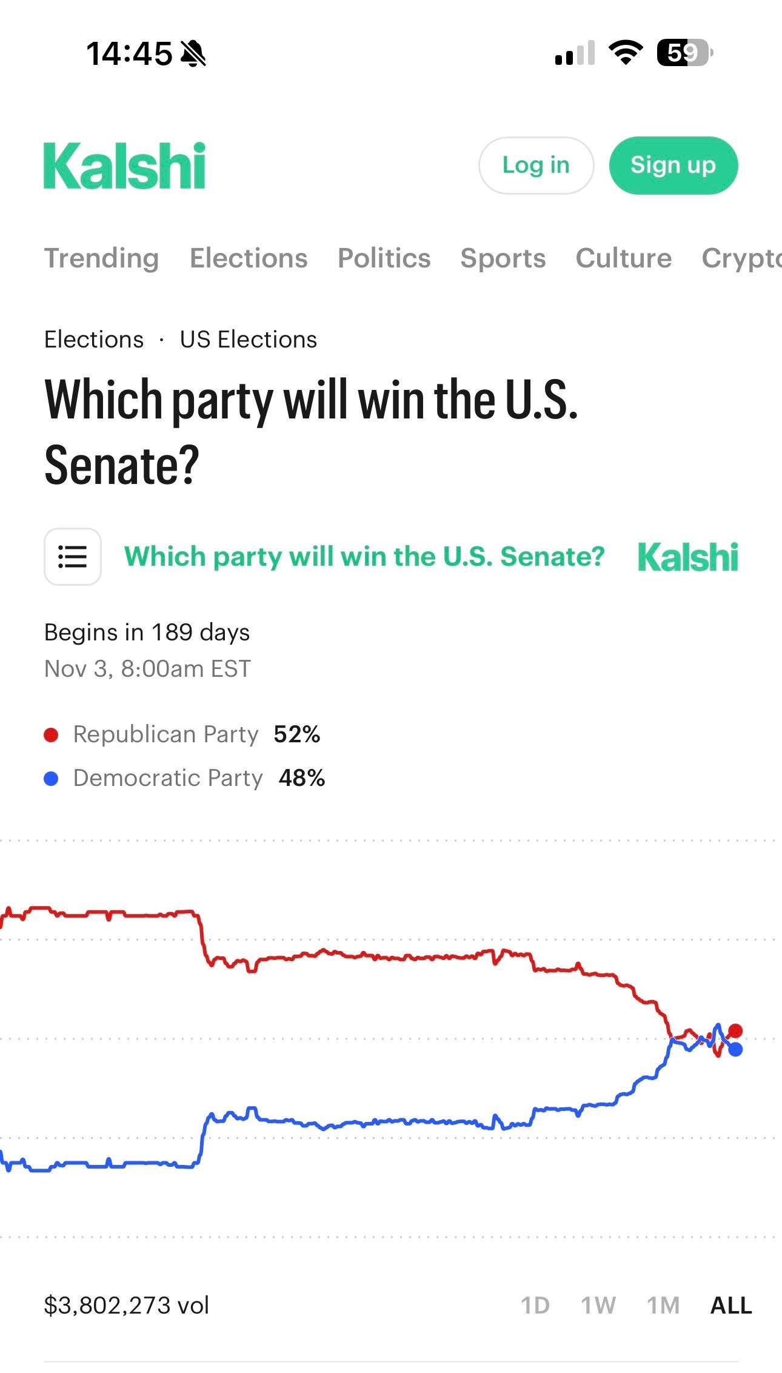Select the ALL chart range

(731, 1306)
